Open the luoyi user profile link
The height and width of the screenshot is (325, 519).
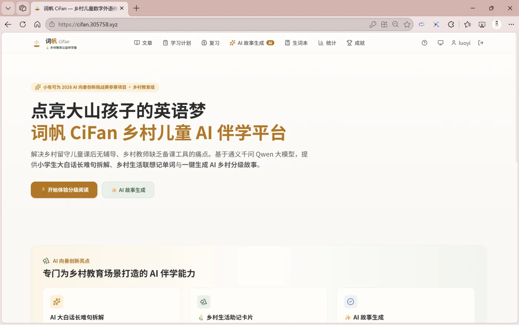(x=461, y=43)
